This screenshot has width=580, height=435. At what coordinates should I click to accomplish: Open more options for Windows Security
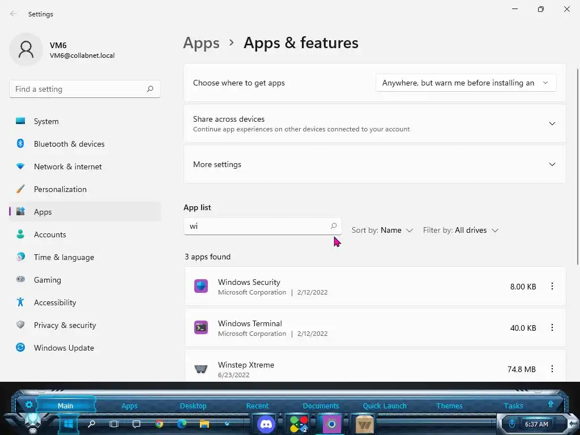[552, 286]
